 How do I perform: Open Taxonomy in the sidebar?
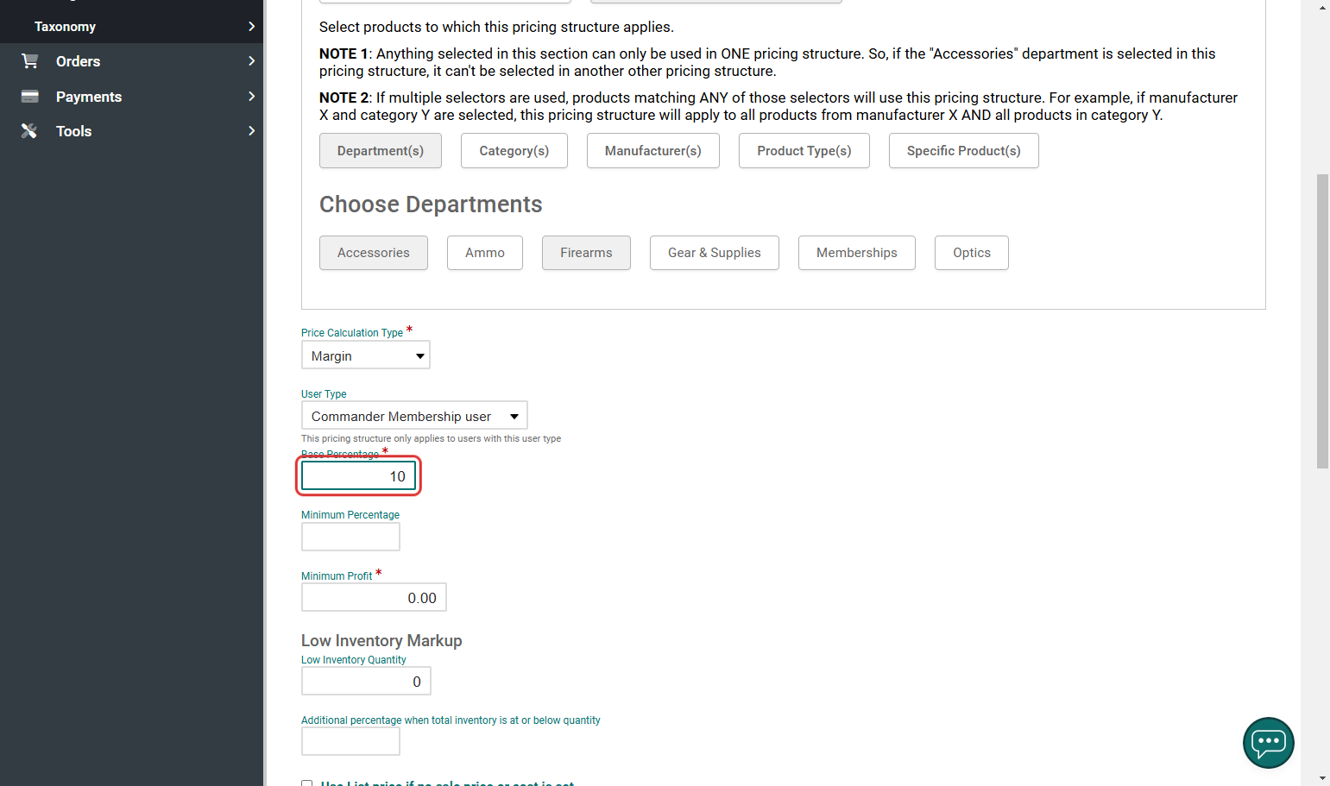65,27
